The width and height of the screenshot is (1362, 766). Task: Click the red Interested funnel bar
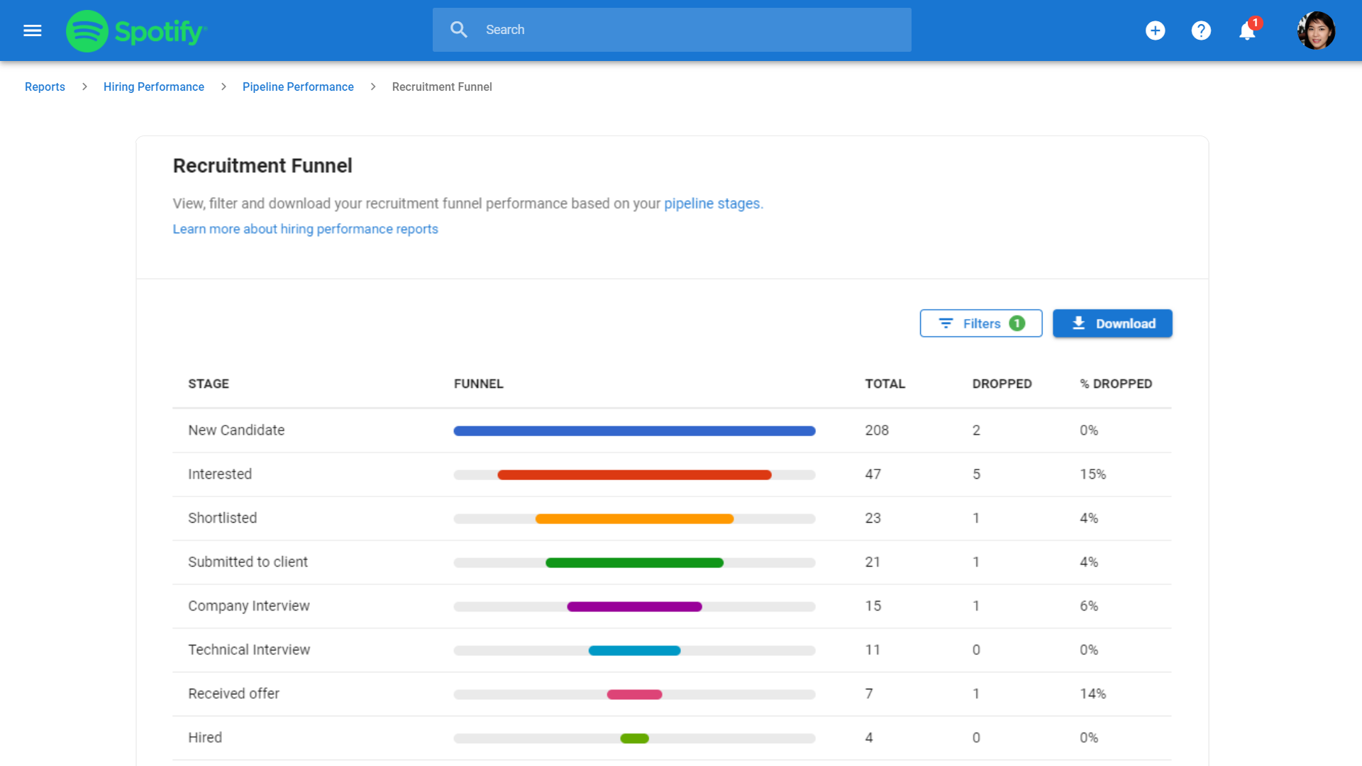pos(634,474)
